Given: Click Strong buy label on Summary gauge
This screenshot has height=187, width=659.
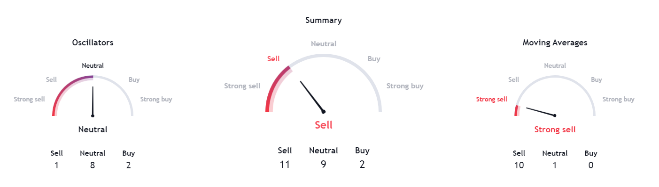Looking at the screenshot, I should tap(405, 86).
